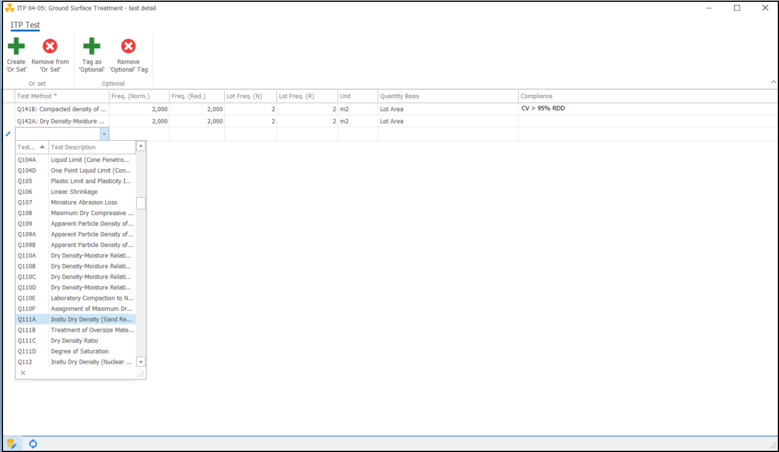Choose Q105 Plastic Limit and Plasticity
The image size is (779, 452).
[x=76, y=181]
